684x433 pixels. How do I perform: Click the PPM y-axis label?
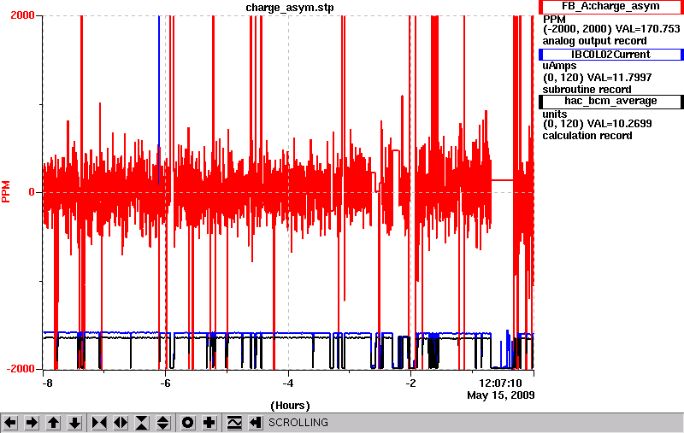6,191
